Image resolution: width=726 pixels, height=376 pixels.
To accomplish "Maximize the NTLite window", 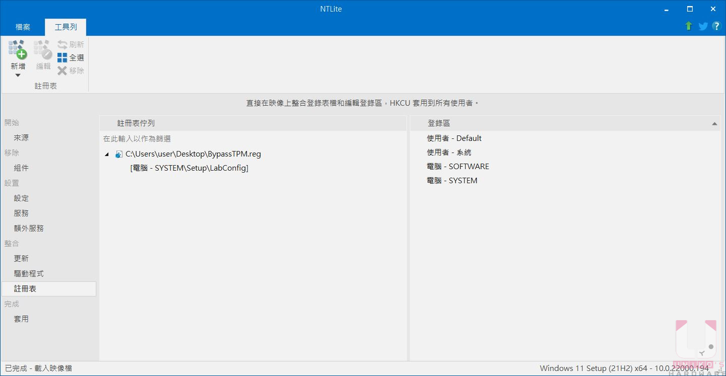I will coord(690,9).
